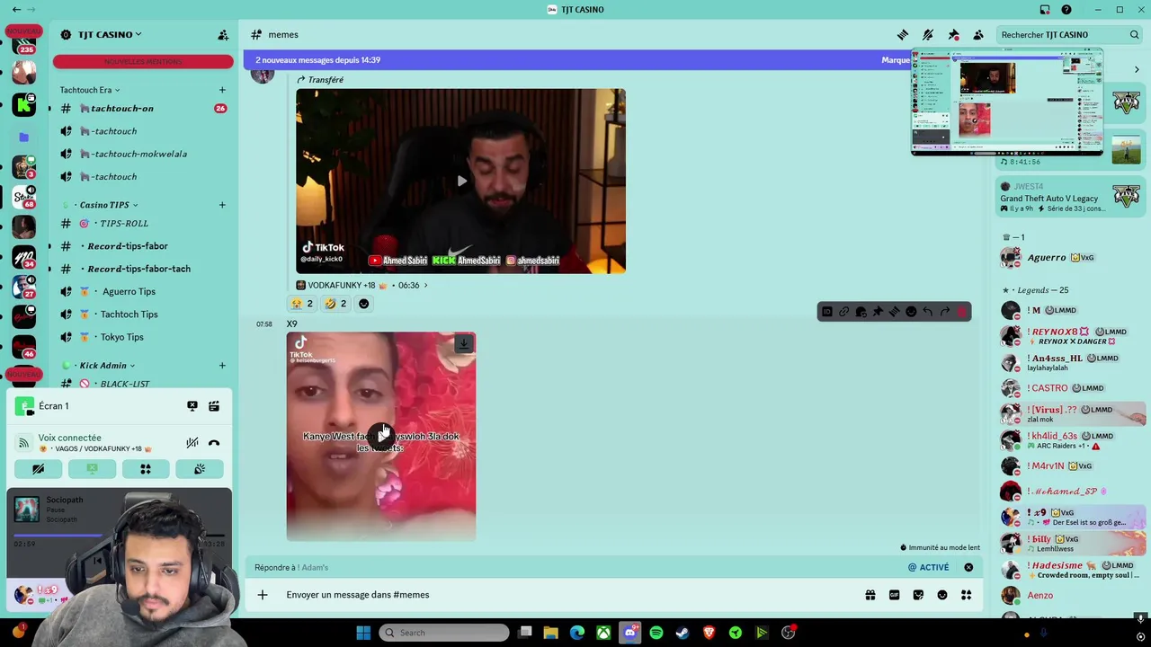Join the Aguerro Tips voice channel
Screen dimensions: 1151x647
[x=143, y=291]
